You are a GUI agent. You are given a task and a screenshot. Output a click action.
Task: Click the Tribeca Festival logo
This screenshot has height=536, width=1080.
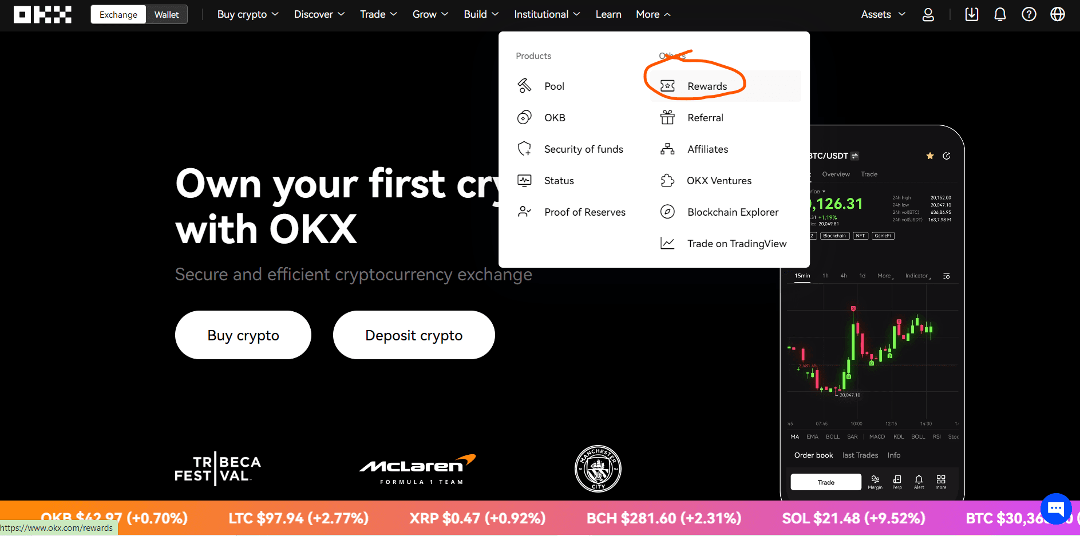point(218,469)
